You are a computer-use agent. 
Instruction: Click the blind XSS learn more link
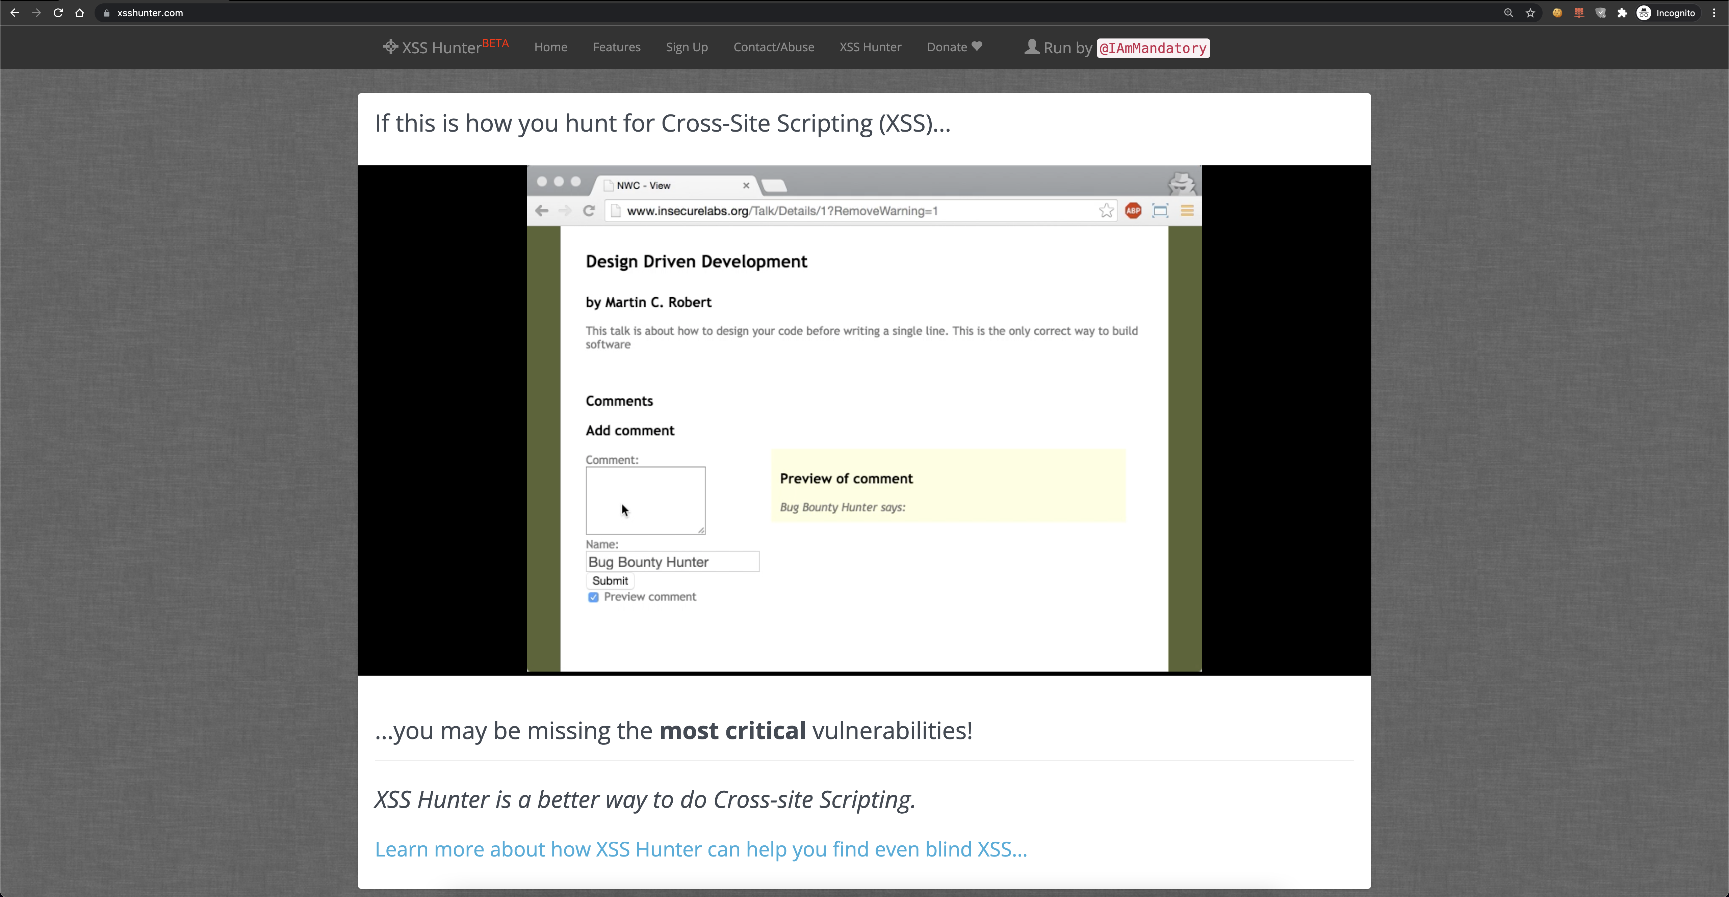point(701,849)
